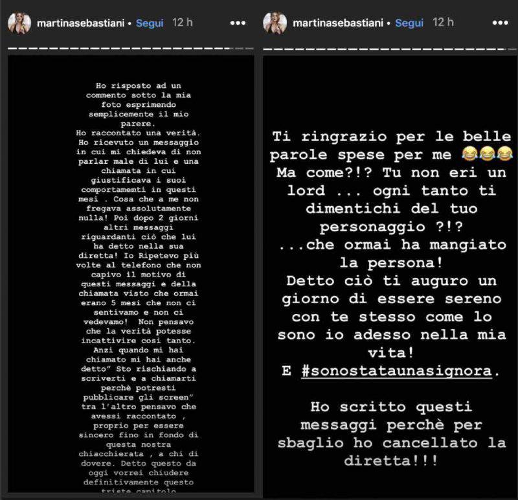Open the three-dots menu of the 'Ho risposto' story
Image resolution: width=518 pixels, height=500 pixels.
pyautogui.click(x=238, y=23)
